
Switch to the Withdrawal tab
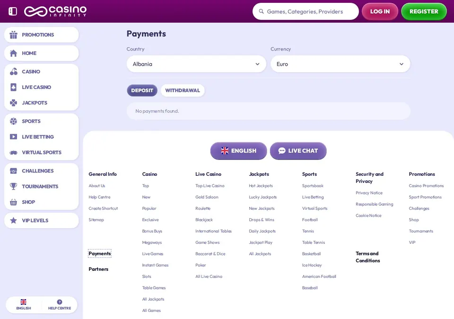coord(183,90)
